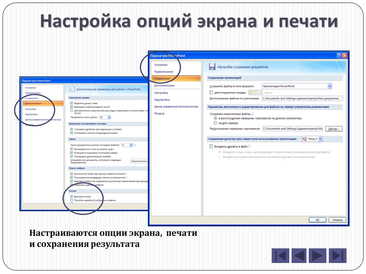Select Основные in the front dialog sidebar

point(161,65)
